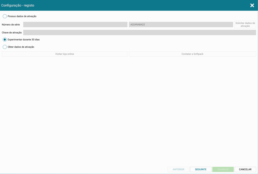Click the Obter dados de ativação label text
Screen dimensions: 258x174
click(x=21, y=47)
